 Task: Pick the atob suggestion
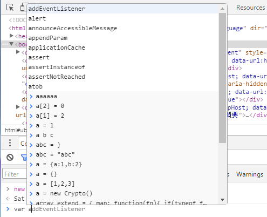click(122, 86)
